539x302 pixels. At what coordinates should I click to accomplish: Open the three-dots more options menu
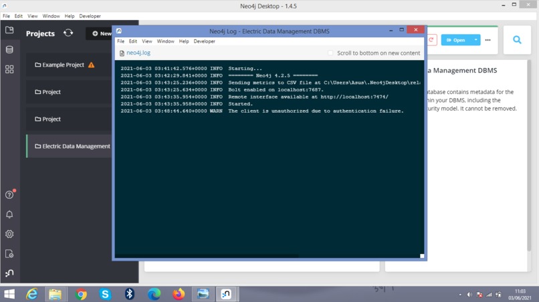[x=488, y=40]
